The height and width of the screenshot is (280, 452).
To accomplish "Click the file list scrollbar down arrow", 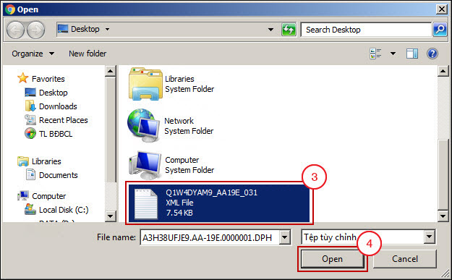I will tap(443, 216).
